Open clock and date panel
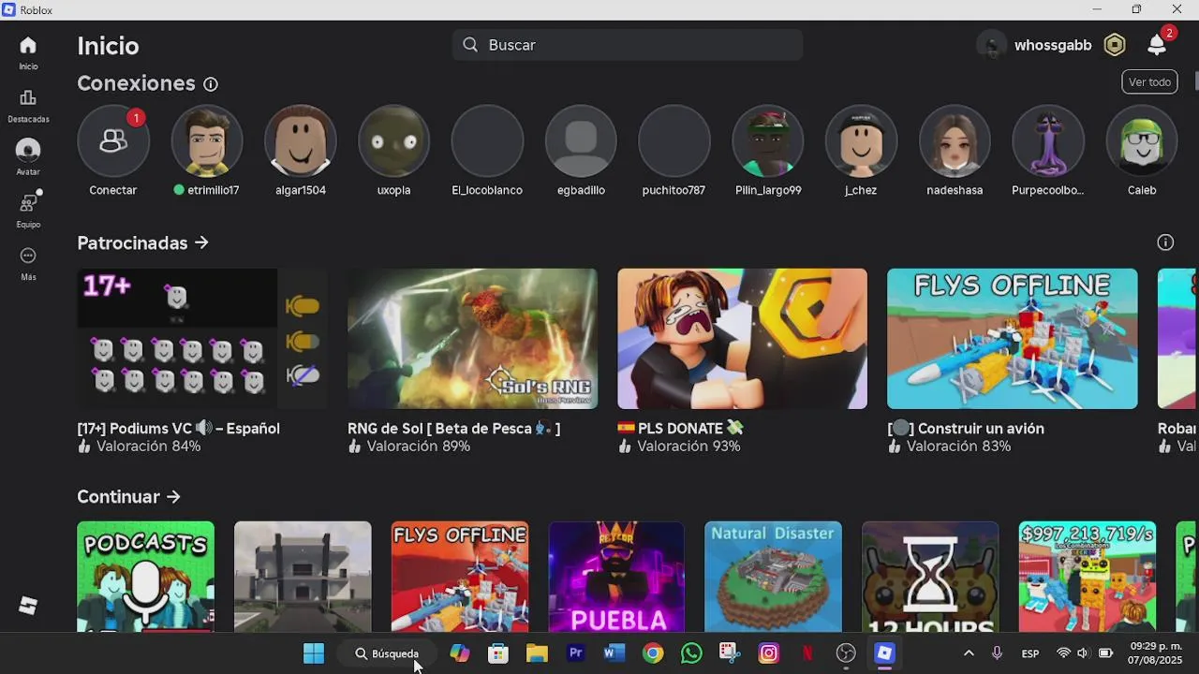Viewport: 1199px width, 674px height. click(x=1154, y=653)
